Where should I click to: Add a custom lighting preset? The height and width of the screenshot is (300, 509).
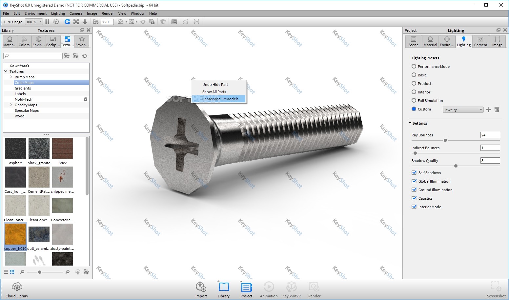(489, 110)
